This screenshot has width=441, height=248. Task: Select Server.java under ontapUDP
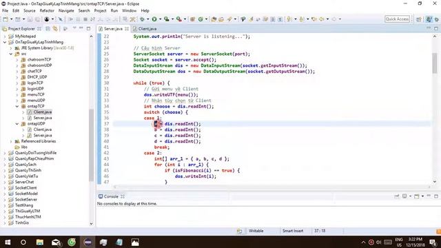pyautogui.click(x=43, y=135)
